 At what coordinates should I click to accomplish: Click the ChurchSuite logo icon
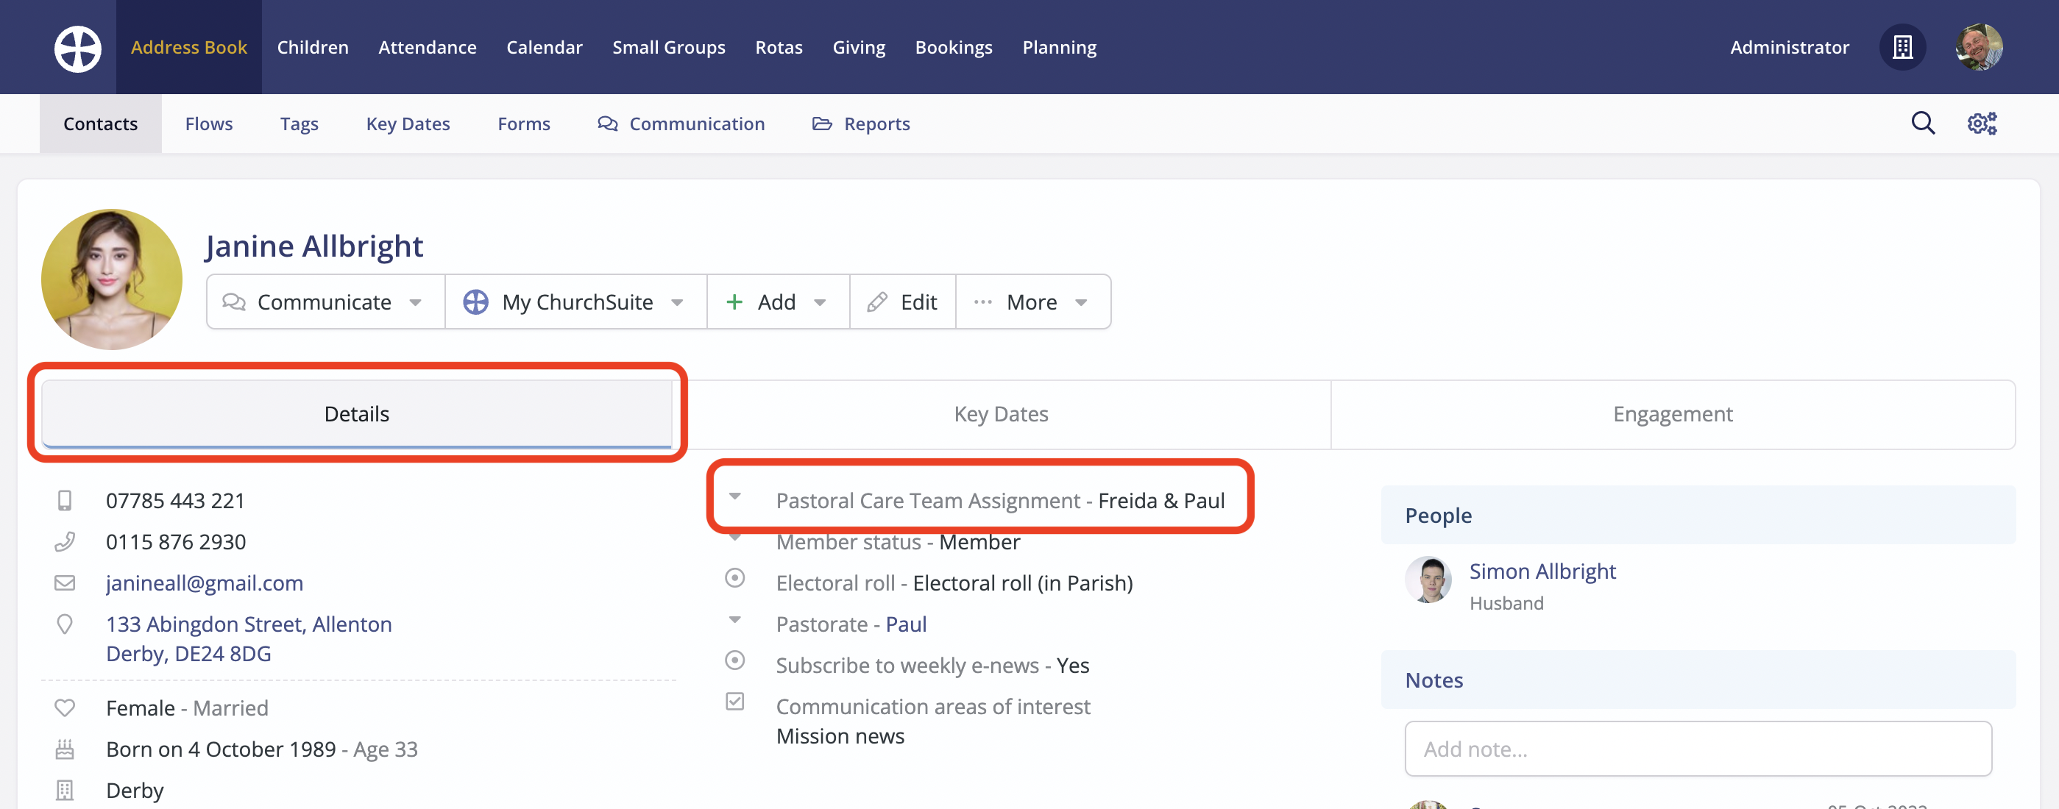point(77,48)
